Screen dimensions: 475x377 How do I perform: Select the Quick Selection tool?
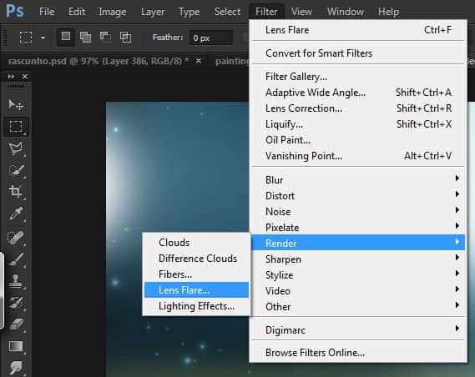(x=16, y=170)
